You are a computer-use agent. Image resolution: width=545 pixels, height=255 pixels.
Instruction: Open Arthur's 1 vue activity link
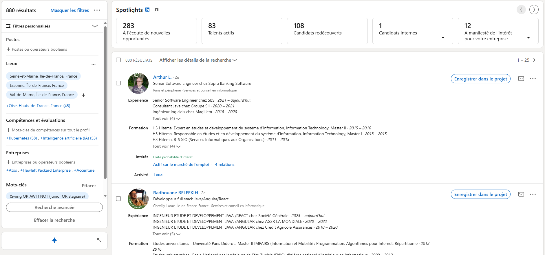click(x=158, y=175)
